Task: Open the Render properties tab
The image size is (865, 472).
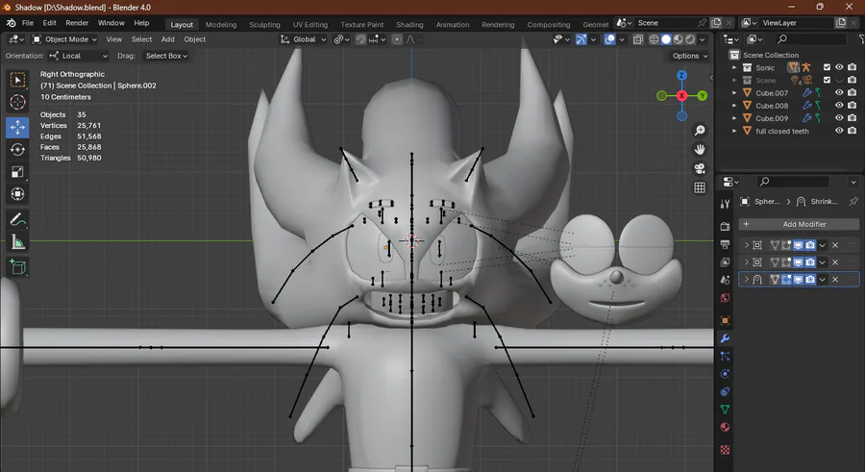Action: tap(725, 226)
